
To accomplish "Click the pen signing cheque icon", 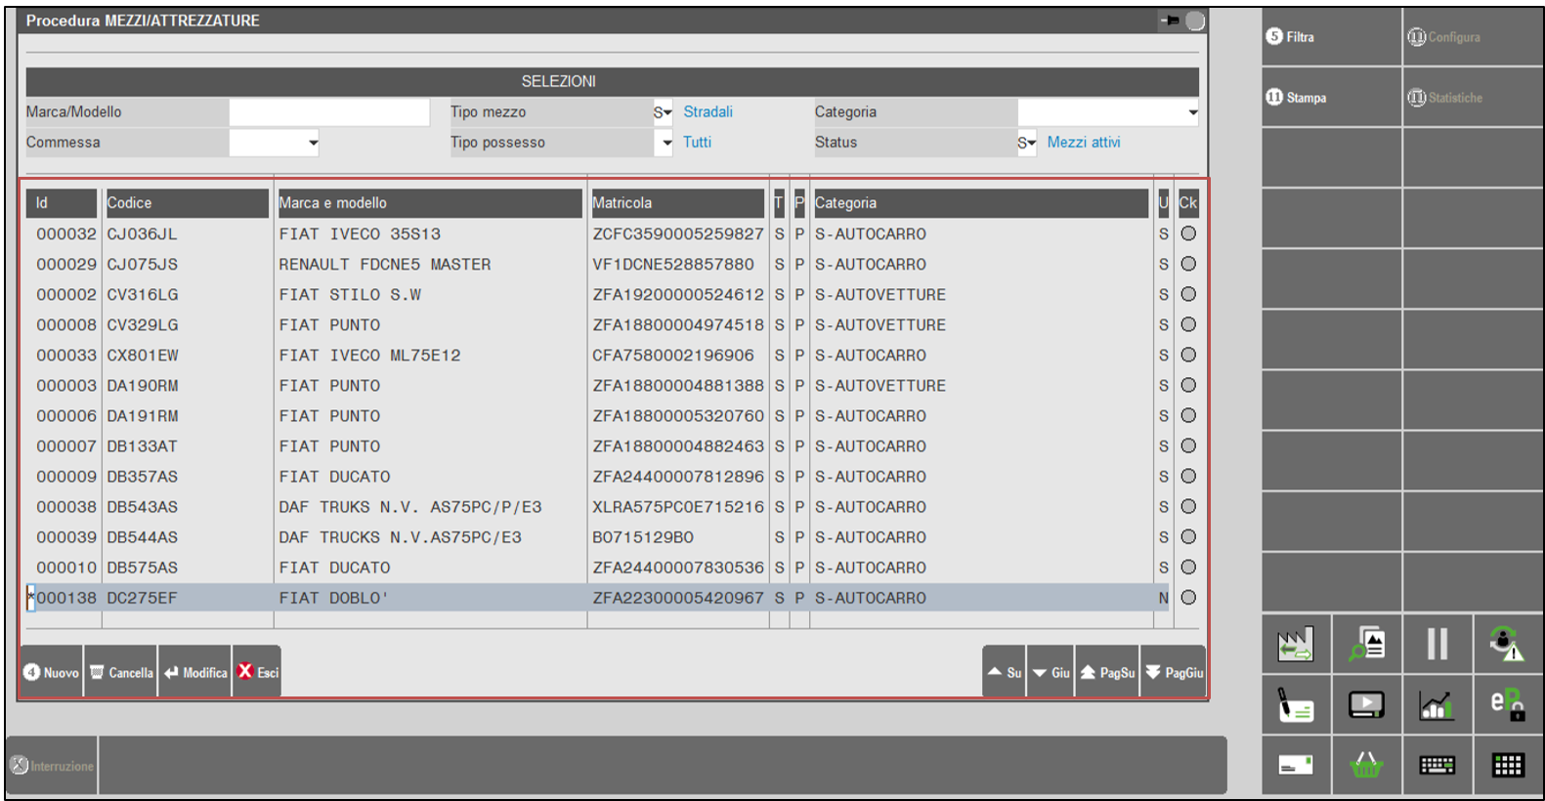I will (1296, 704).
